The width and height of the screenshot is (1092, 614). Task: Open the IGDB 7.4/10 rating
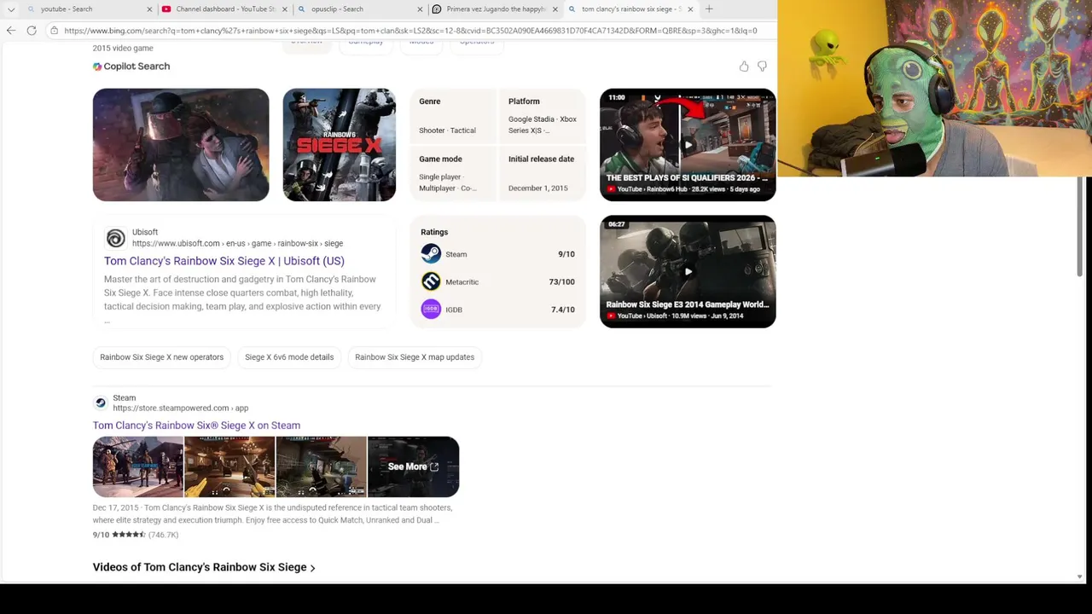pos(497,310)
